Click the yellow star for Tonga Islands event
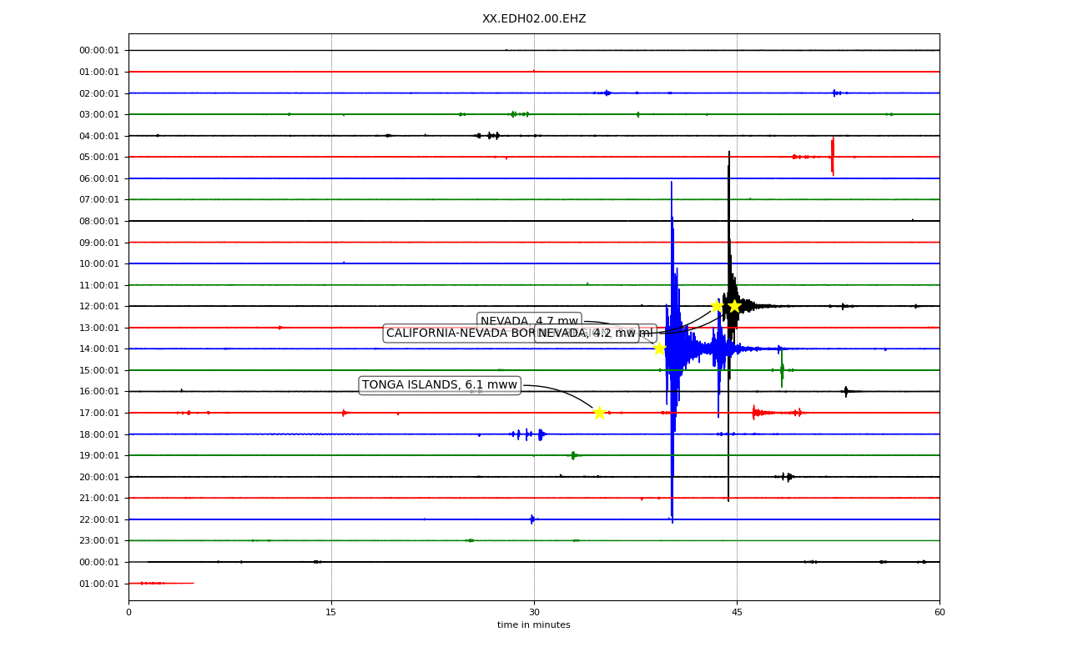This screenshot has height=667, width=1068. pos(599,413)
